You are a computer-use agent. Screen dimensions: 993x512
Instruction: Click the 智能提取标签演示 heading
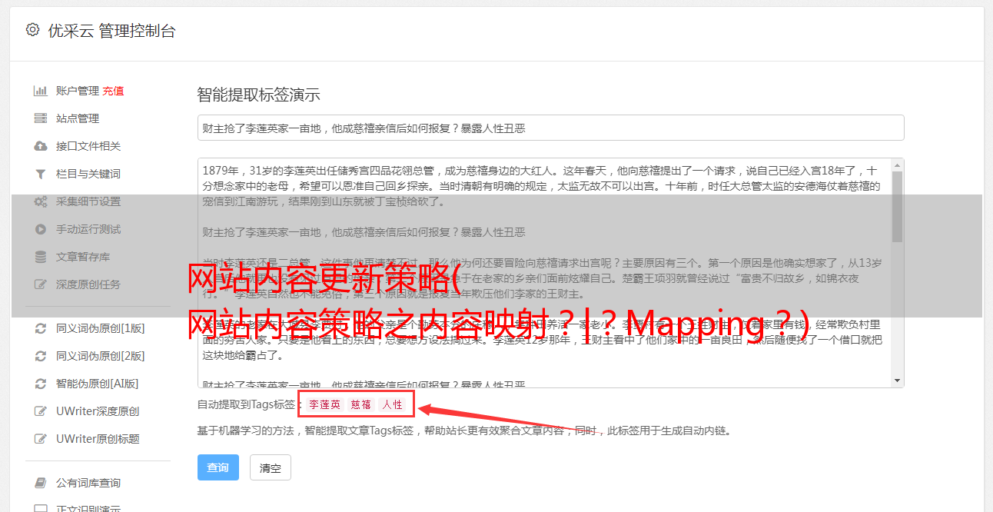click(258, 95)
